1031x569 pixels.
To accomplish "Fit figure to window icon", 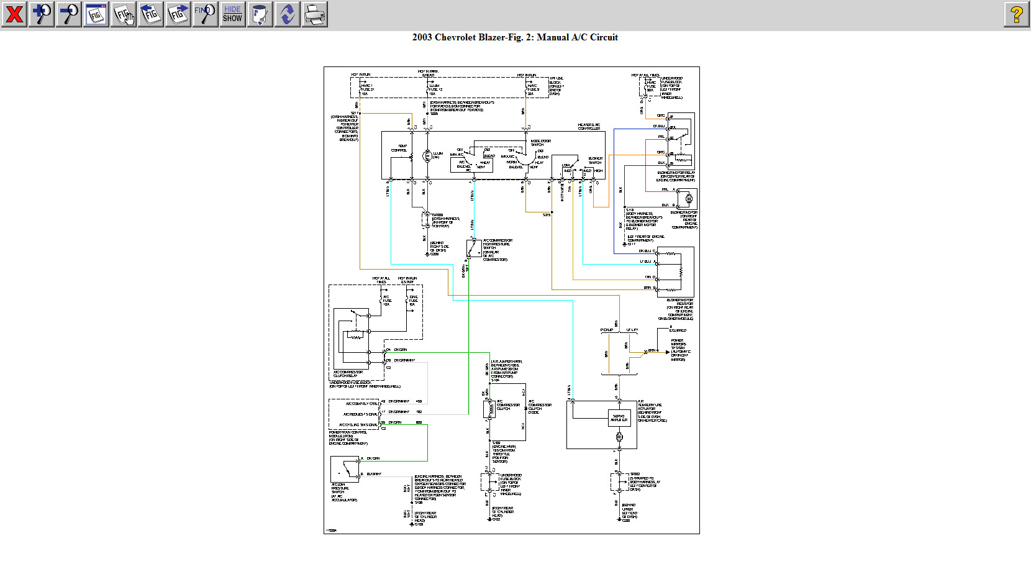I will (x=96, y=14).
